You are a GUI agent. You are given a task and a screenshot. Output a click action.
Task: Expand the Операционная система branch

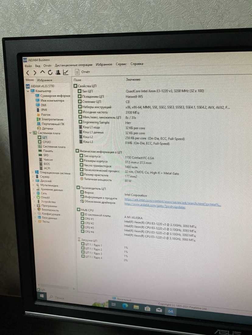tap(33, 172)
